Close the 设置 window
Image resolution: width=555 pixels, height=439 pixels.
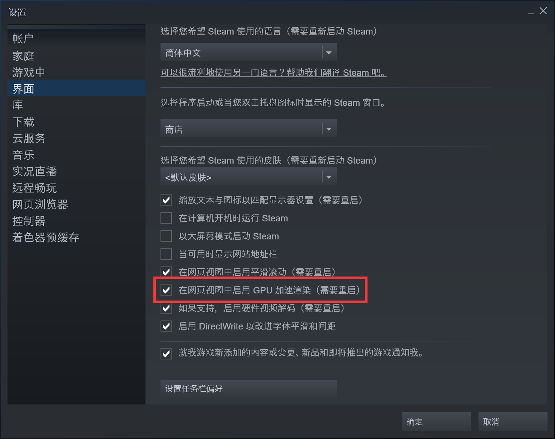(x=543, y=11)
